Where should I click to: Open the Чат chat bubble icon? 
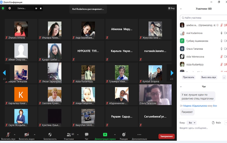86,135
